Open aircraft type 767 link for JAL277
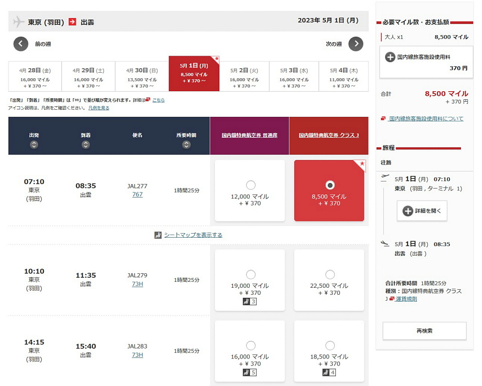This screenshot has width=482, height=386. pos(137,195)
